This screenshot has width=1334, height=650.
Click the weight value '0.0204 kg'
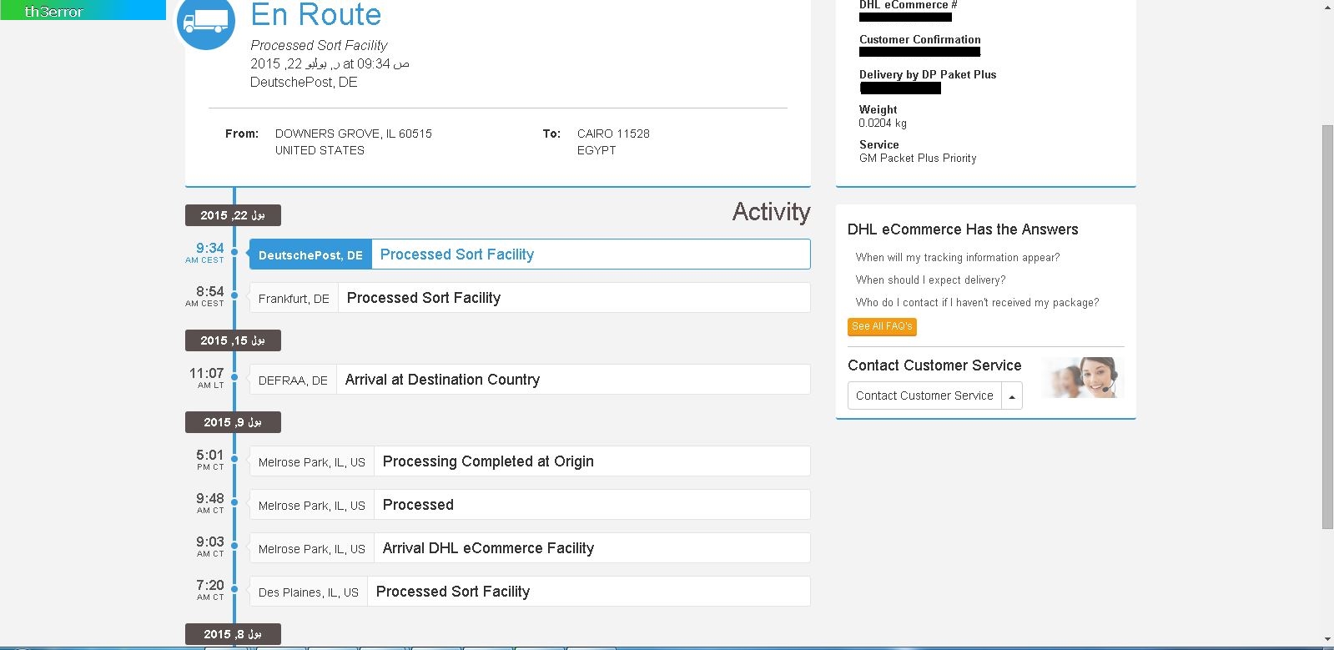883,123
